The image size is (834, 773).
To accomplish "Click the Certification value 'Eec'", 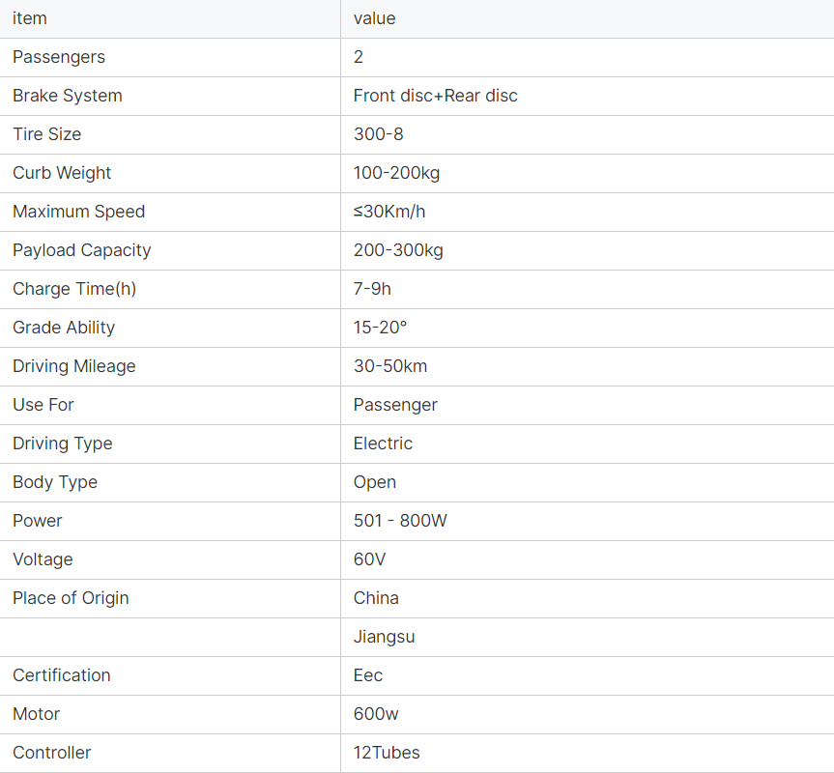I will coord(368,675).
